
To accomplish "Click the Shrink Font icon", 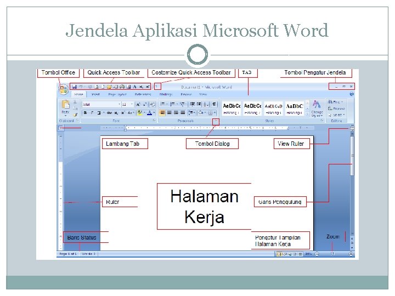I will pos(145,104).
